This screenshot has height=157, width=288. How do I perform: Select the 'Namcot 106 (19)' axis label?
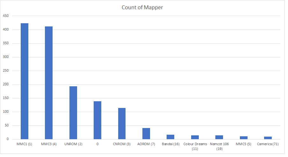(x=219, y=146)
